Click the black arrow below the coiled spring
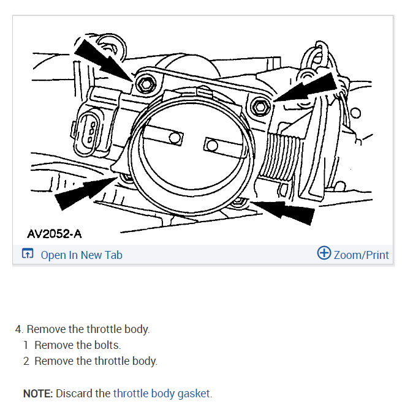Viewport: 413px width, 404px height. [282, 211]
